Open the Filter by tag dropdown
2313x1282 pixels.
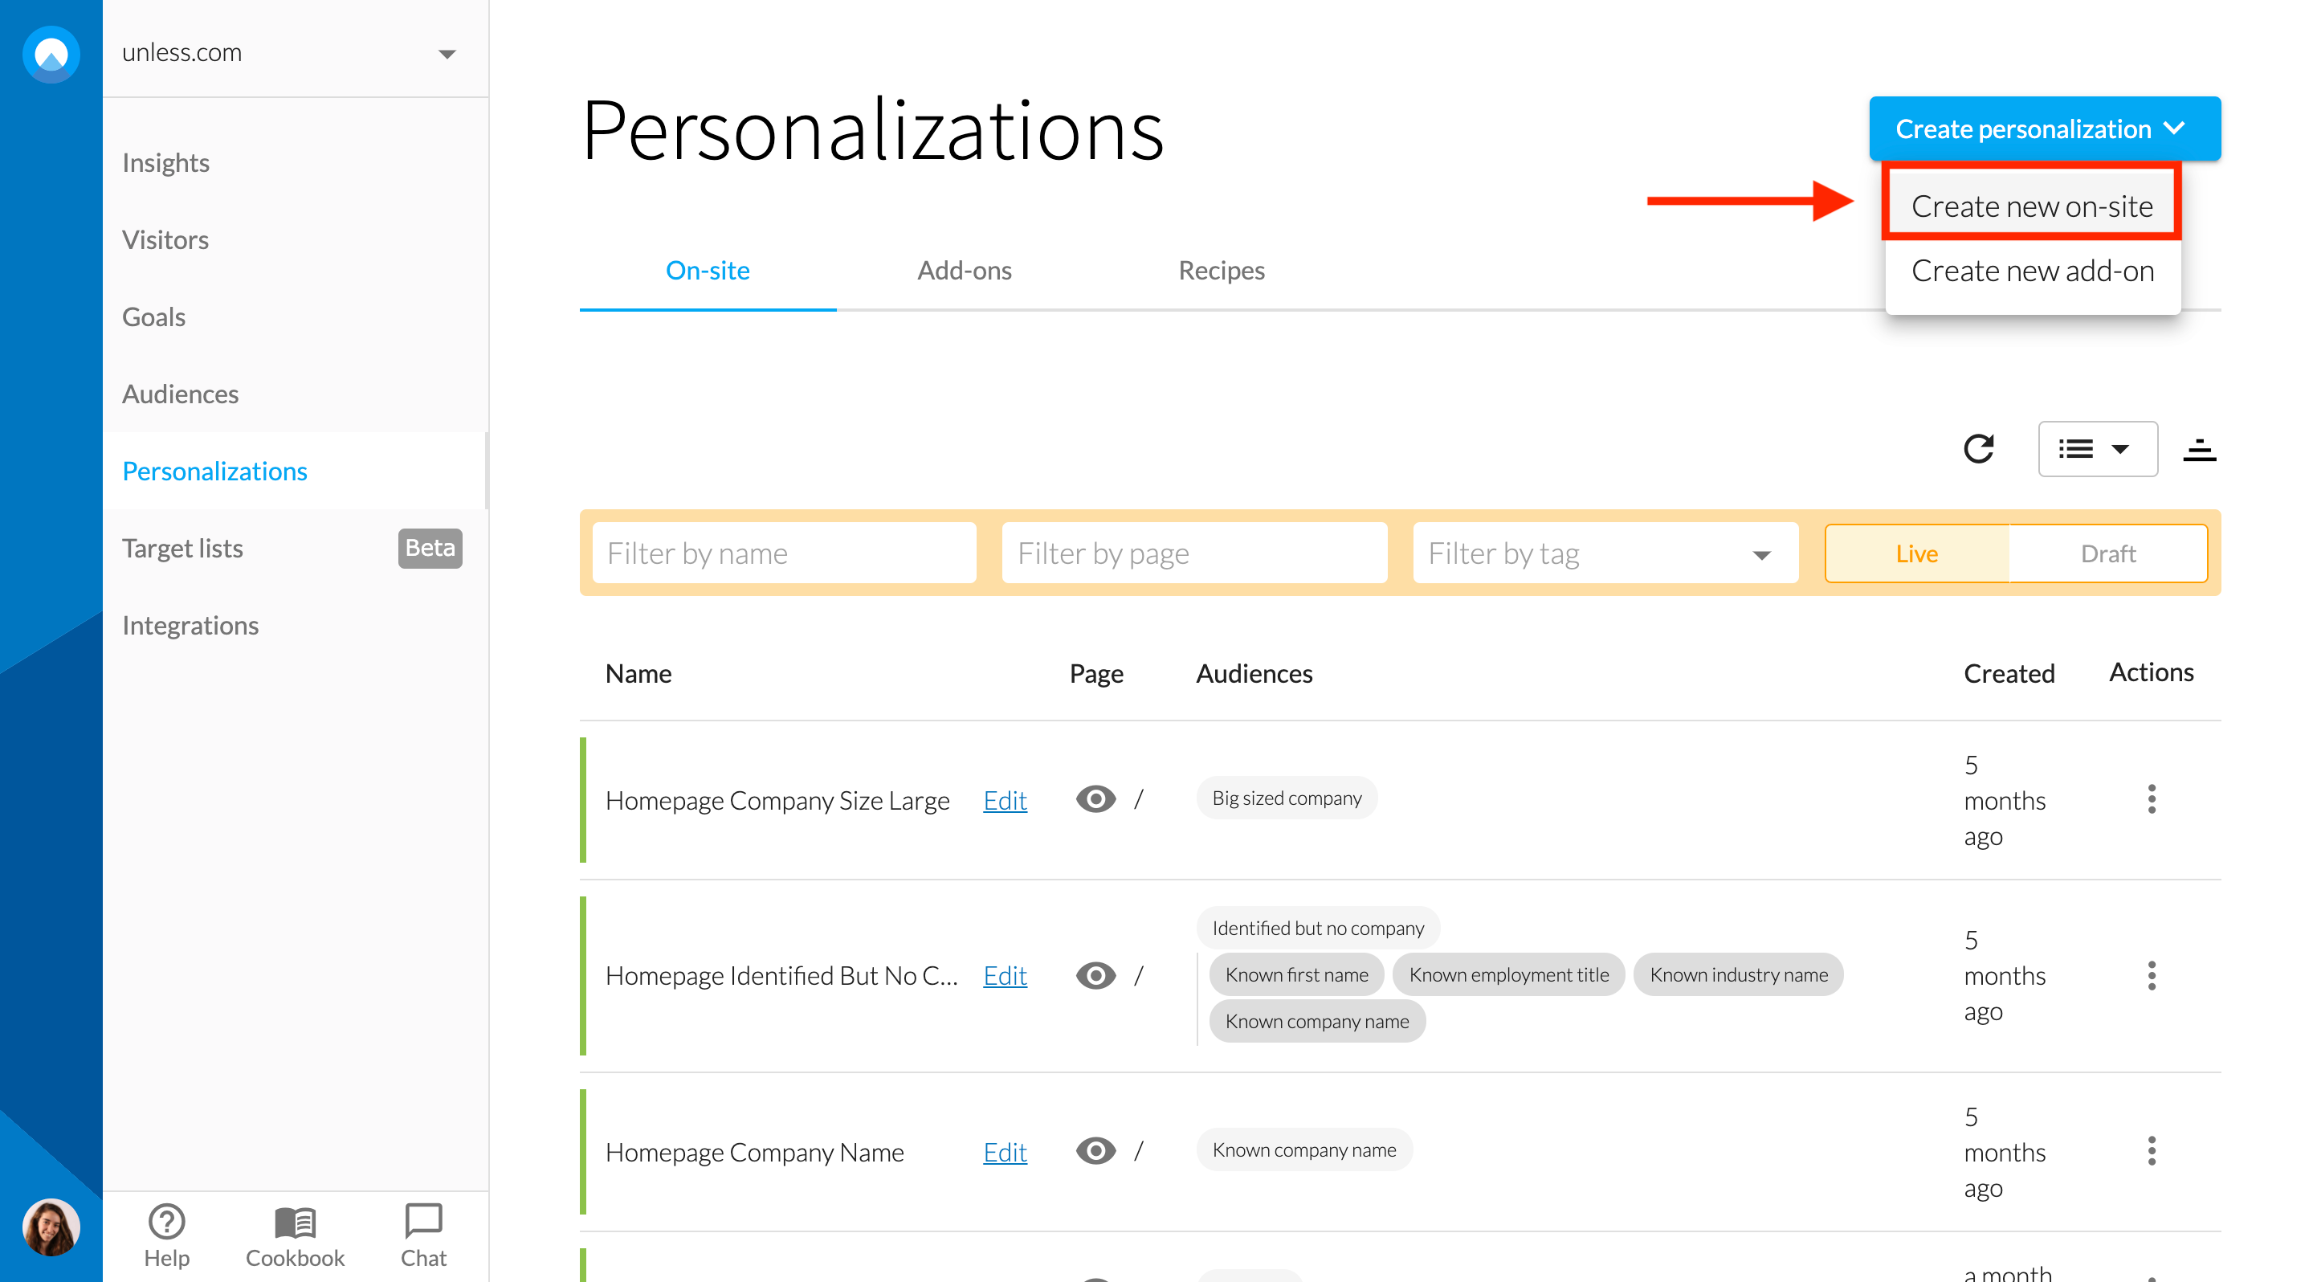pos(1605,554)
